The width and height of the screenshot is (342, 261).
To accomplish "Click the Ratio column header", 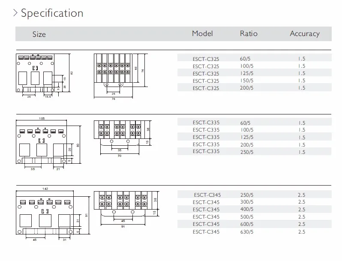I will [x=249, y=33].
